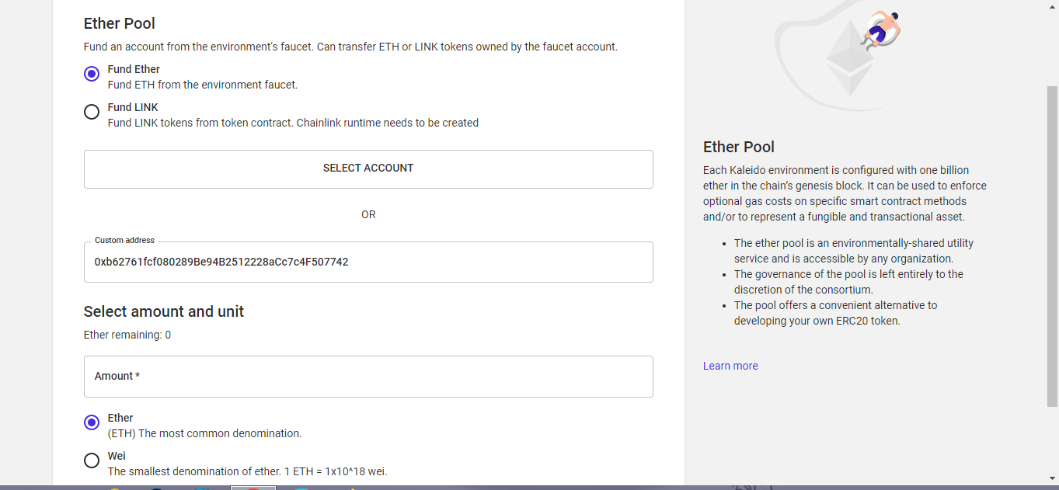Screen dimensions: 1059x490
Task: Click '(ETH) The most common denomination.' text
Action: [204, 433]
